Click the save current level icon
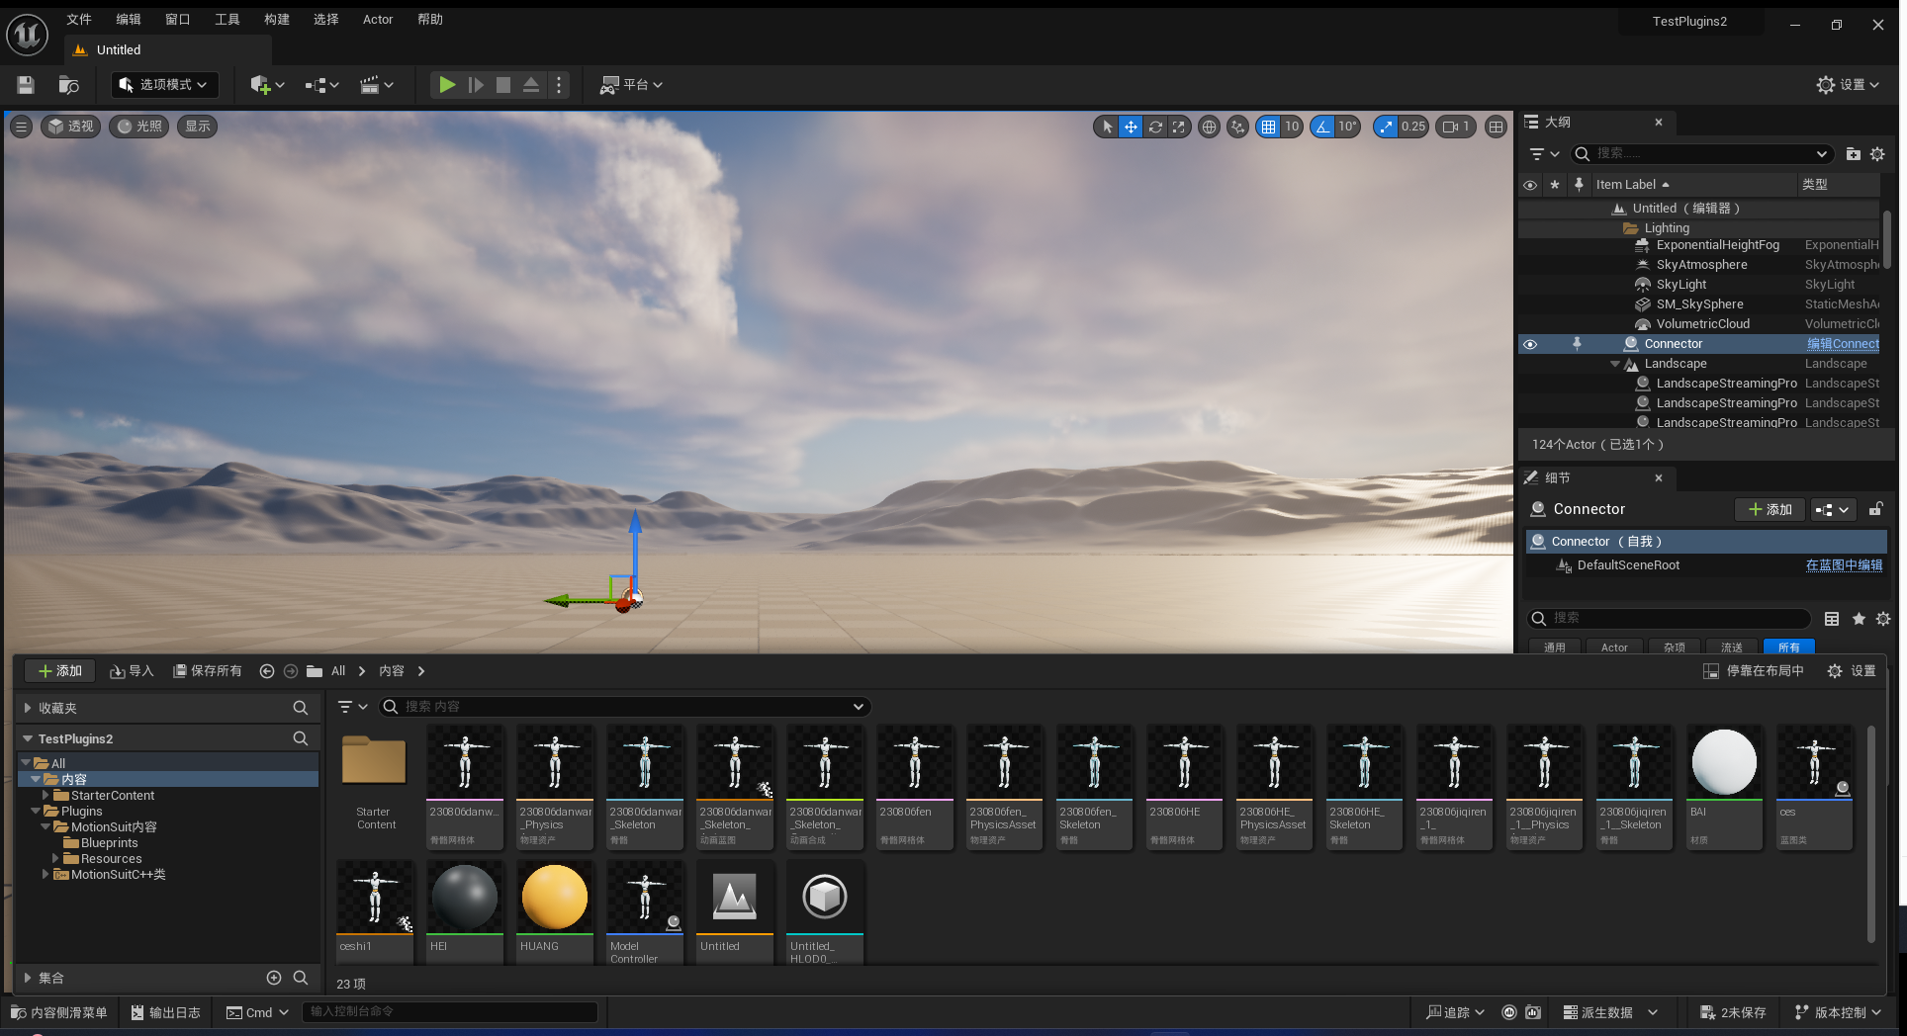 click(26, 85)
